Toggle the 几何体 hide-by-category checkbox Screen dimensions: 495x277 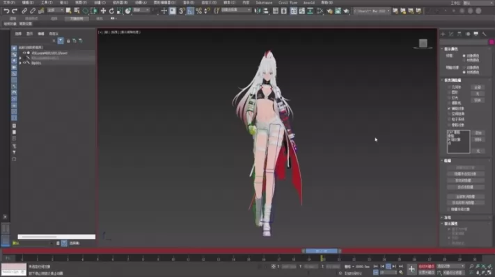(449, 87)
